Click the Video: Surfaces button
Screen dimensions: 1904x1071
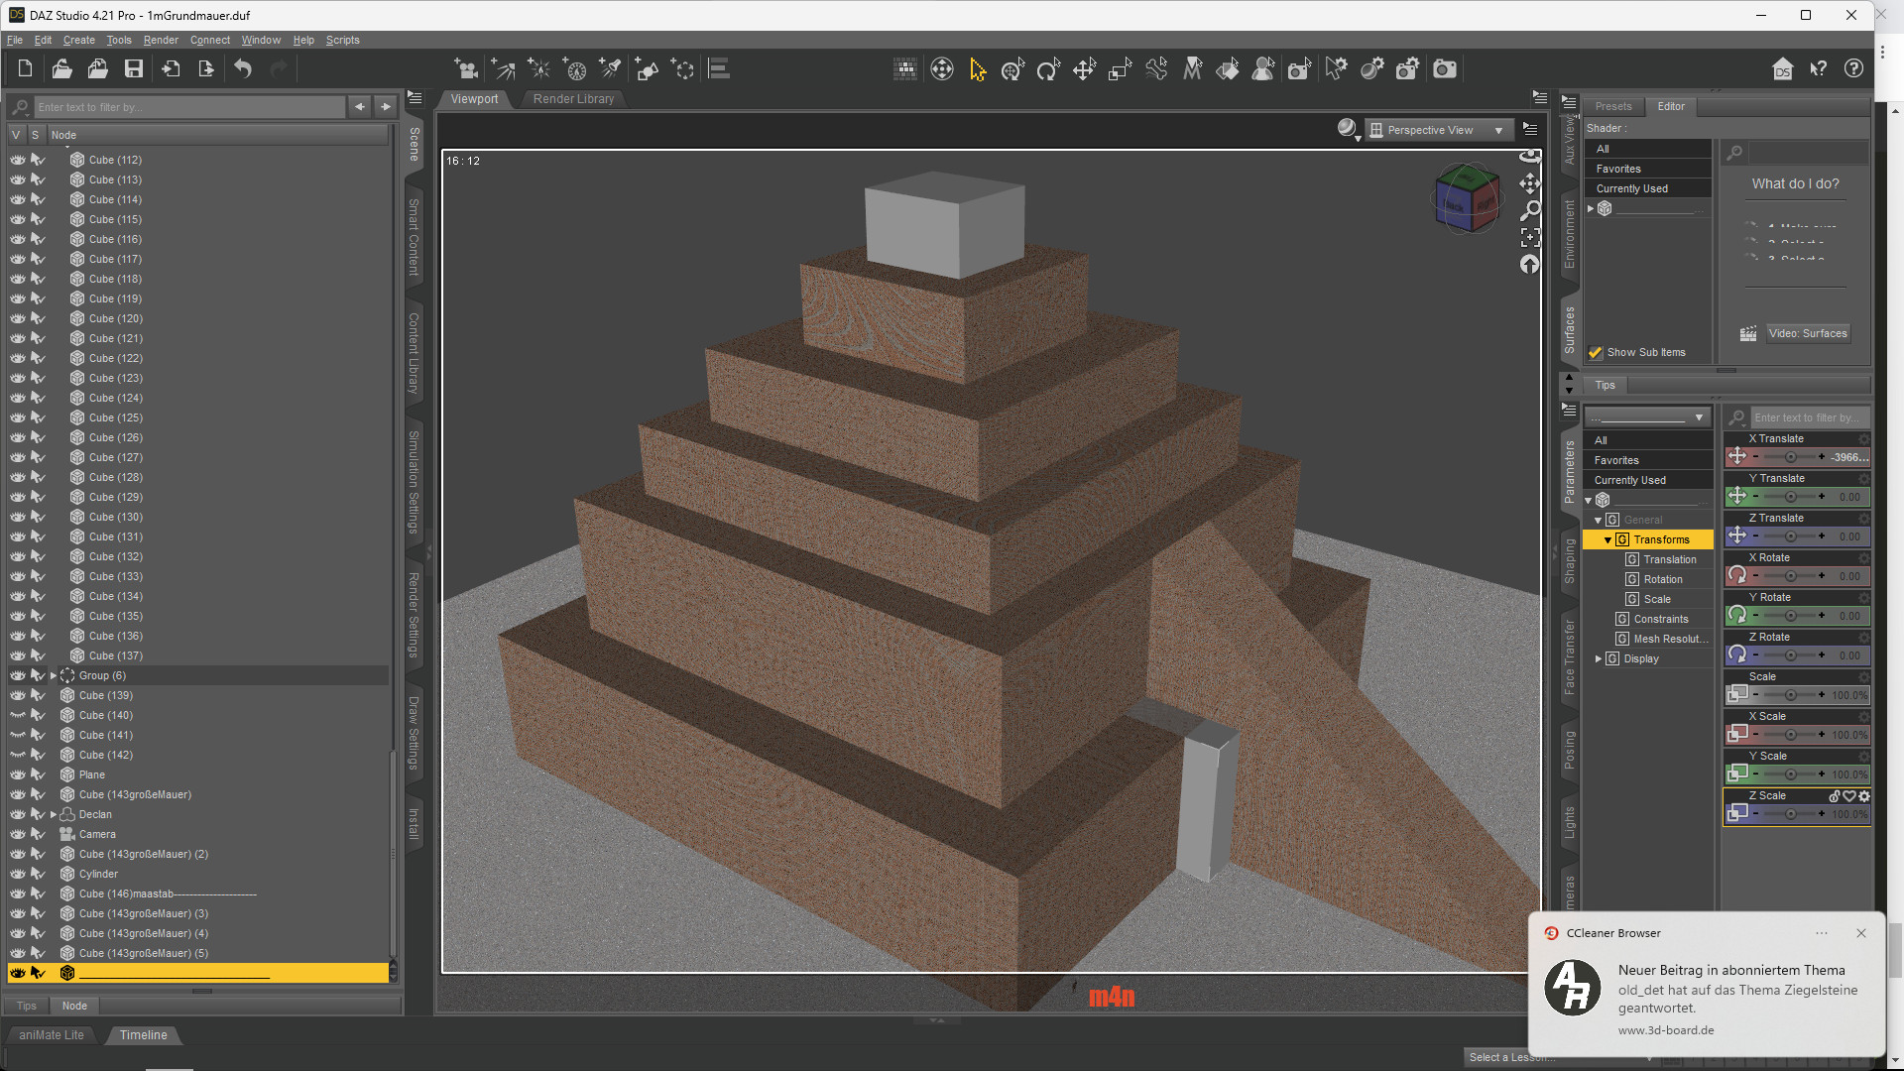[x=1807, y=334]
